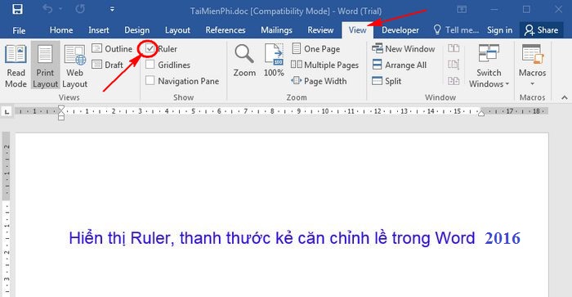The width and height of the screenshot is (572, 297).
Task: Open a New Window
Action: click(403, 48)
